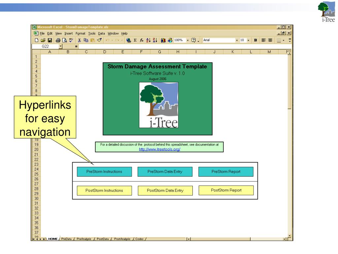Image resolution: width=338 pixels, height=254 pixels.
Task: Click the PreStorm Instructions button
Action: pos(104,172)
